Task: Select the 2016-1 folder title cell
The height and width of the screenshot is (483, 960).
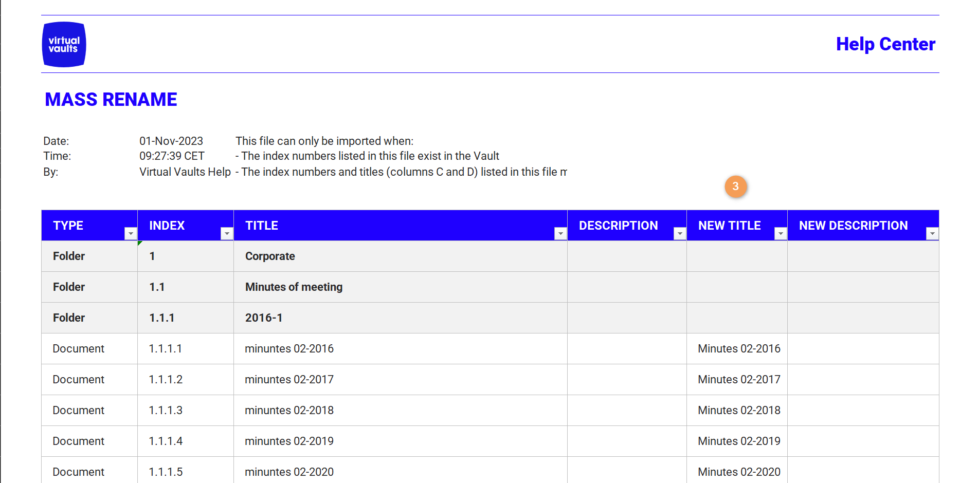Action: click(401, 318)
